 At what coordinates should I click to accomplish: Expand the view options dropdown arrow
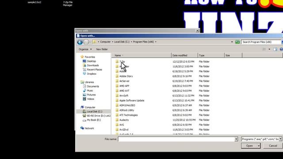point(269,49)
